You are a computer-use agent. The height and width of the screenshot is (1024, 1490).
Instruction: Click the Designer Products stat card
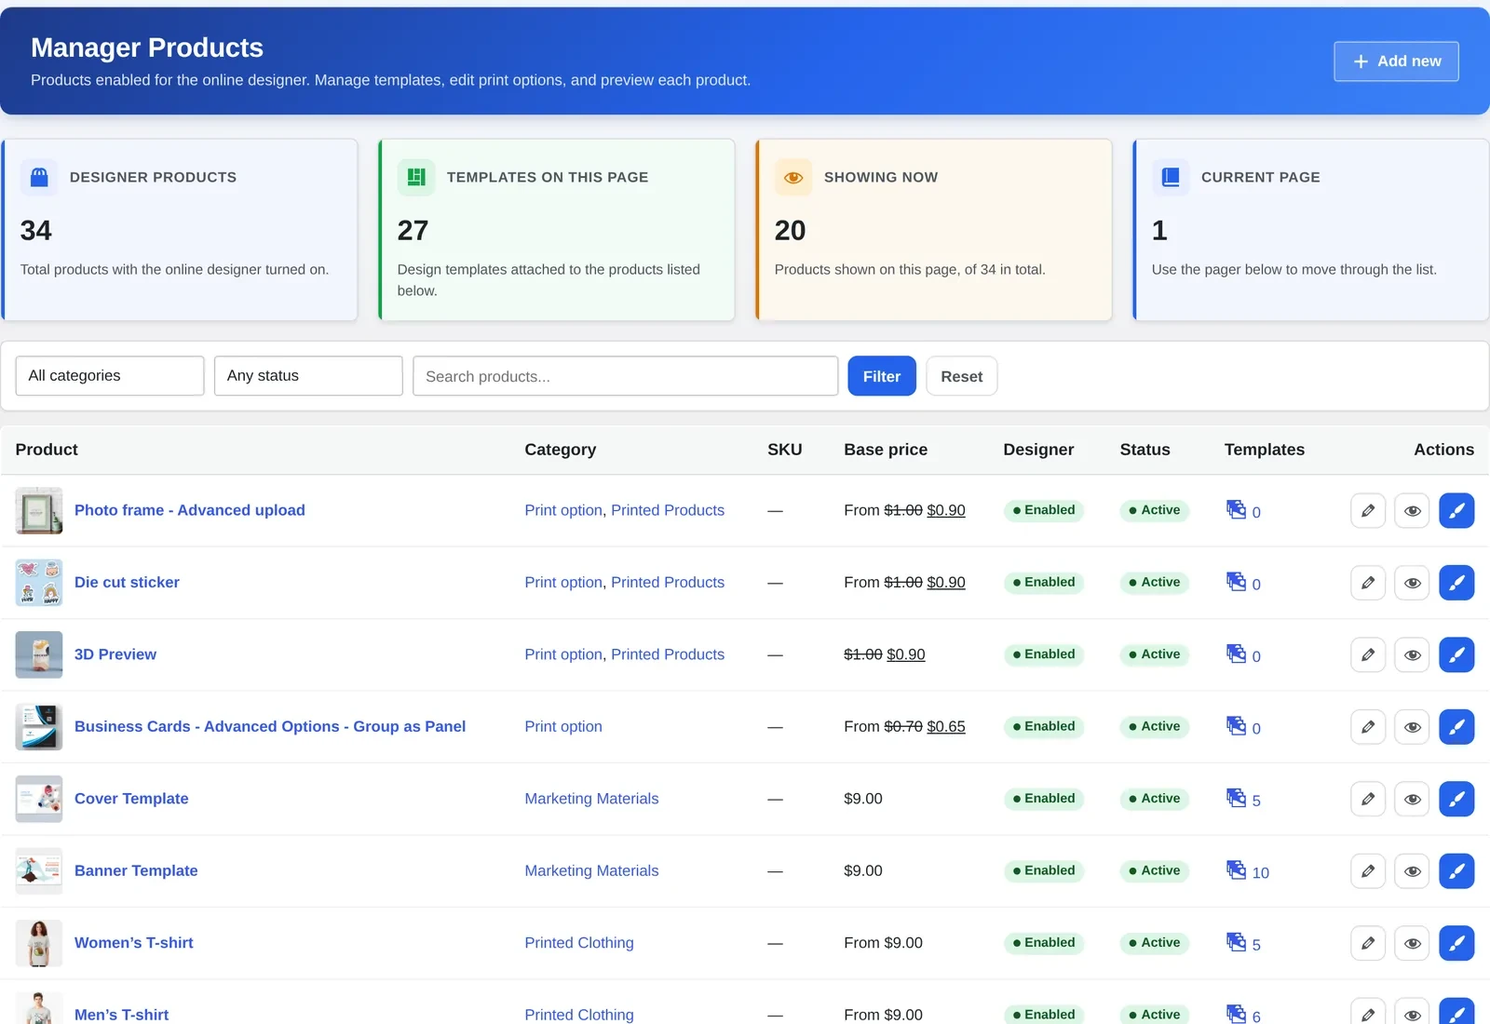tap(180, 230)
